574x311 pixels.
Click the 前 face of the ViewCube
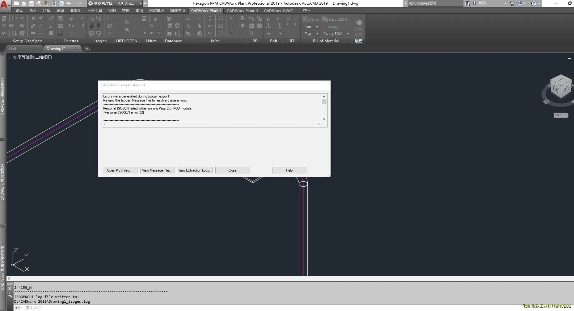[x=556, y=89]
